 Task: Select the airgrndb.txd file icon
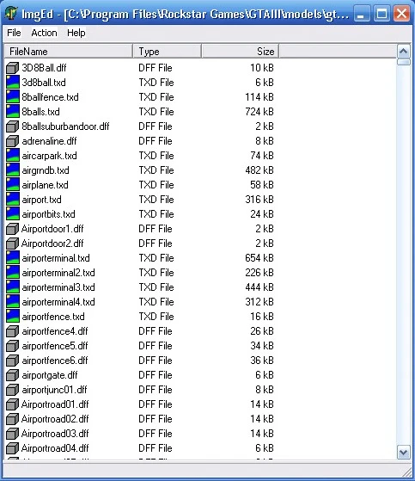tap(13, 170)
